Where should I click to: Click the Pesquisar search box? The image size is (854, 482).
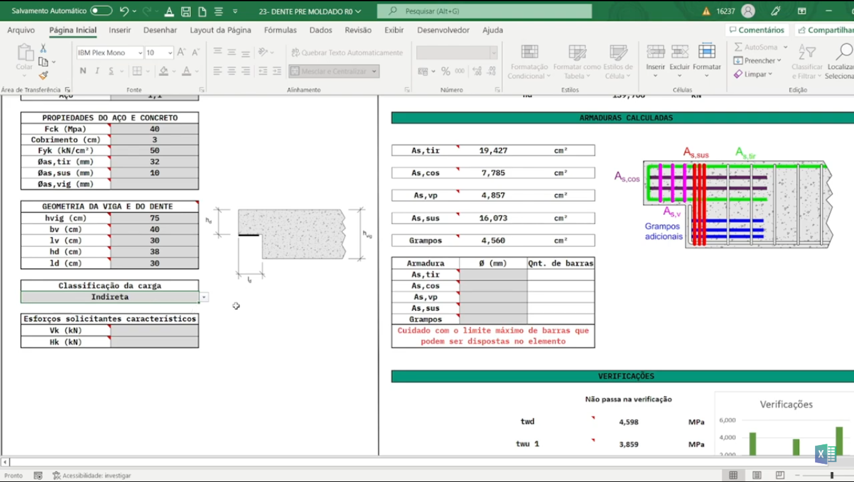click(x=484, y=11)
